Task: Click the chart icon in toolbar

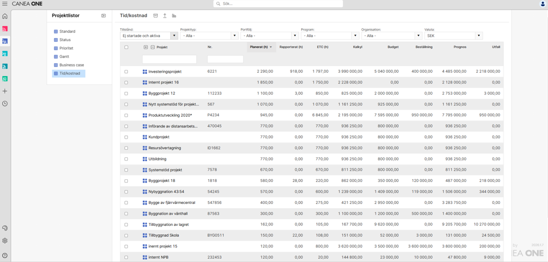Action: point(175,16)
